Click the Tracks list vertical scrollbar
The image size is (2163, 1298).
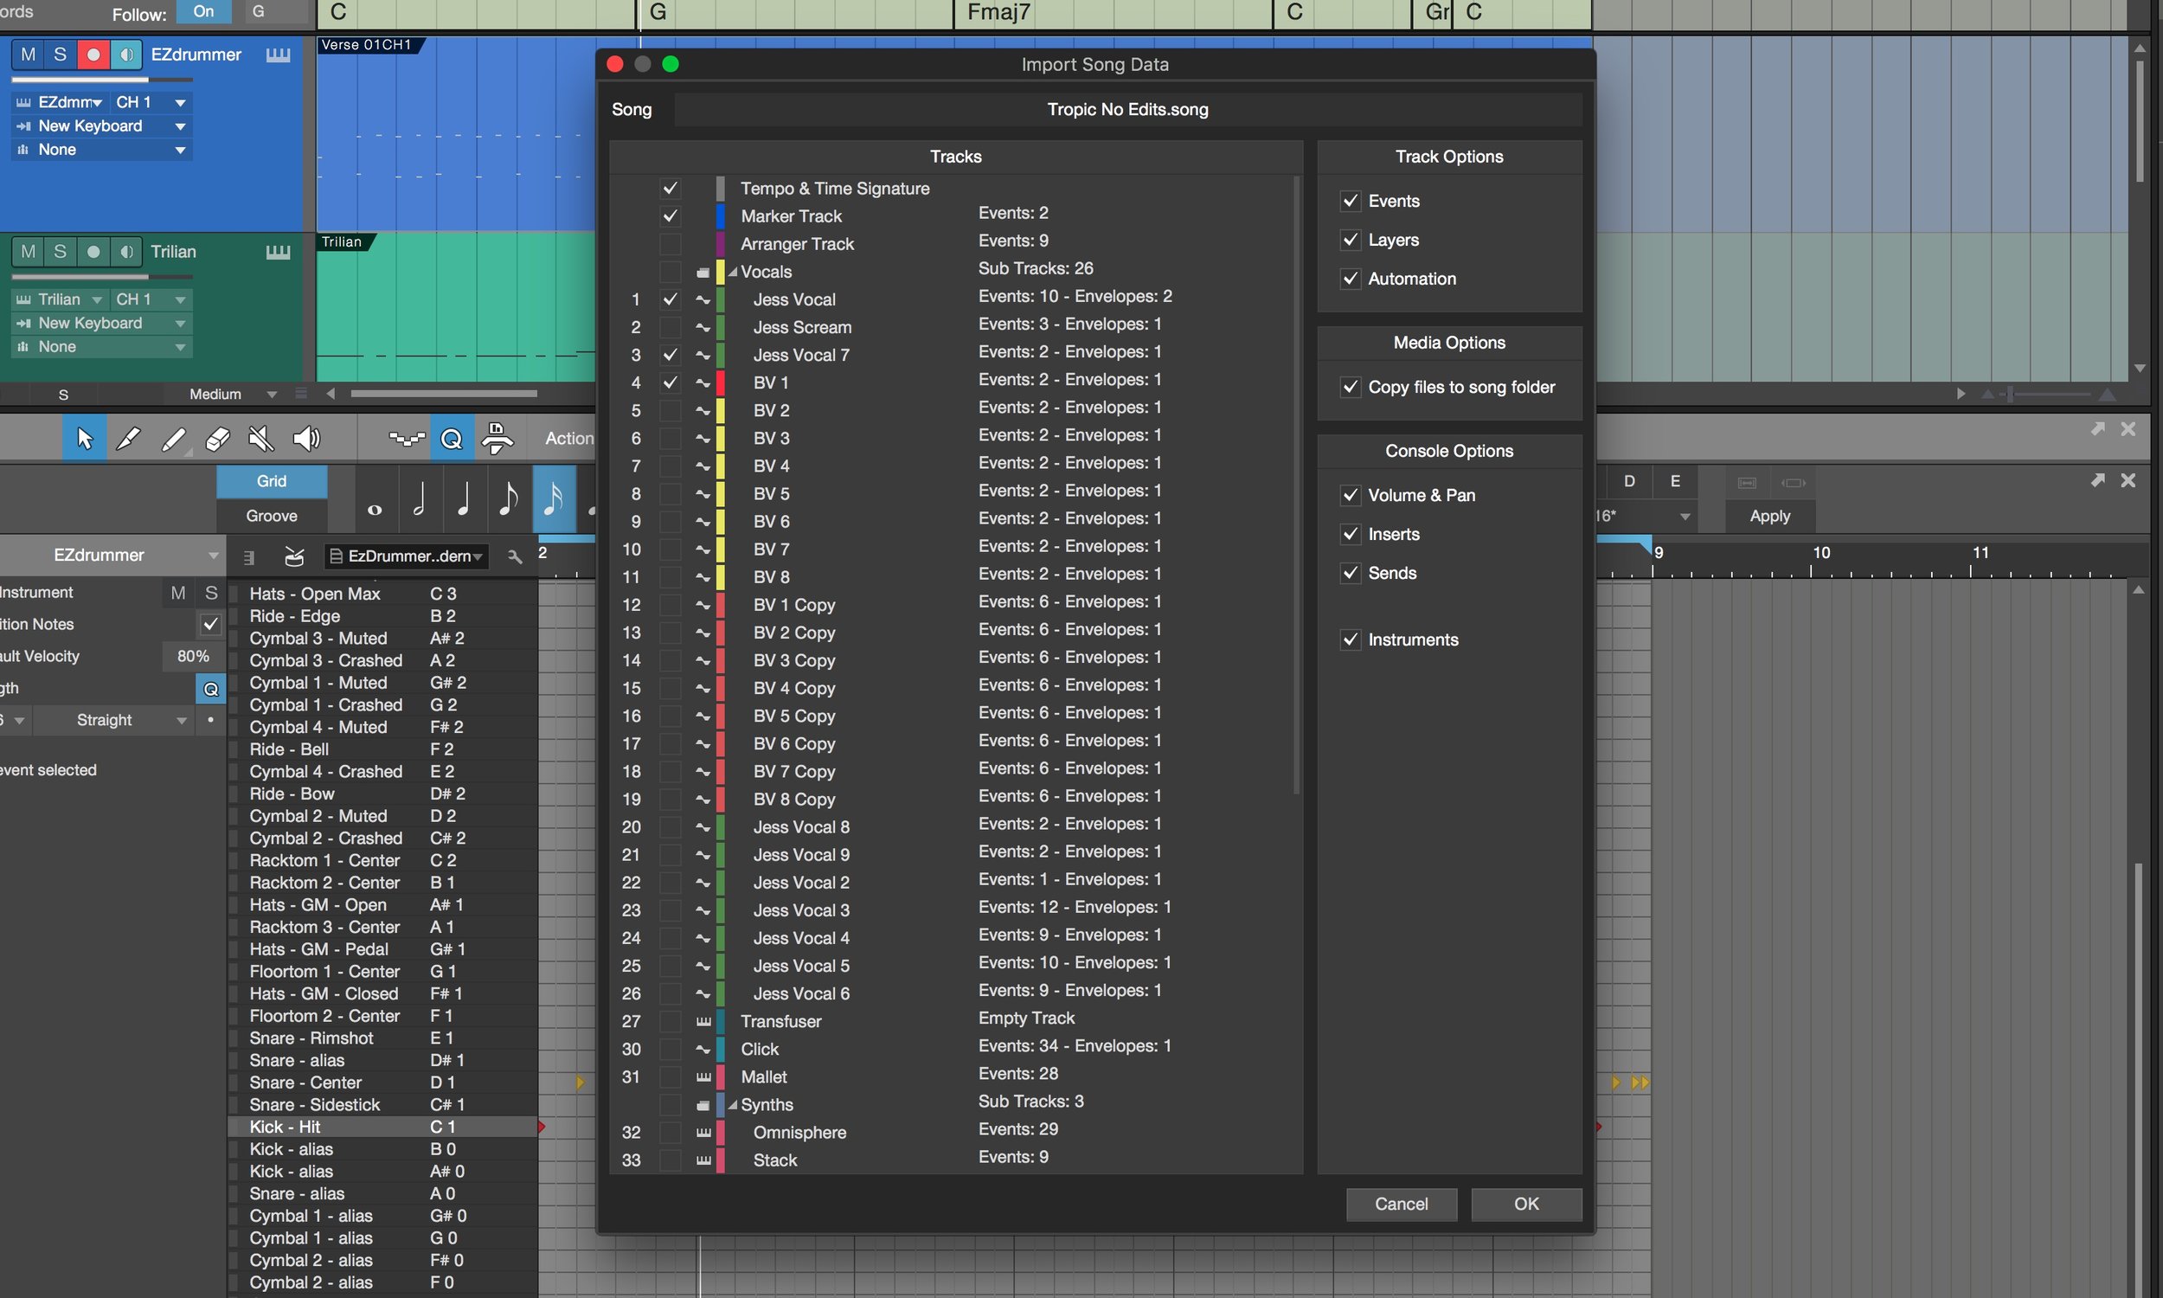point(1296,485)
